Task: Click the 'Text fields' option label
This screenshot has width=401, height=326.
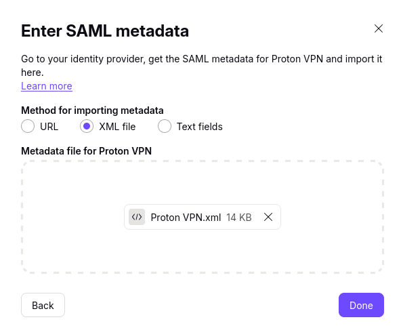Action: point(199,127)
